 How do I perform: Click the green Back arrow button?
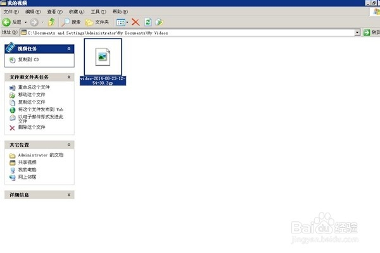tap(6, 22)
